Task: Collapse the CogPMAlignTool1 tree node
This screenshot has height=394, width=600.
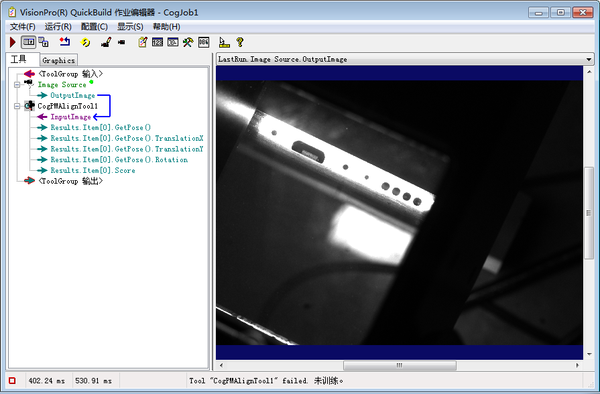Action: tap(17, 107)
